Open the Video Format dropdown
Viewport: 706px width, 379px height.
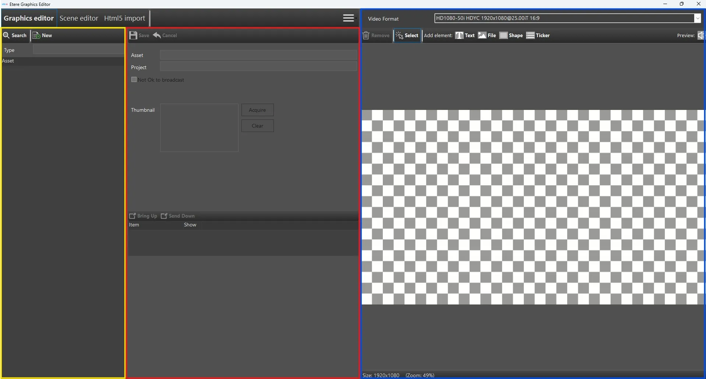pyautogui.click(x=697, y=18)
